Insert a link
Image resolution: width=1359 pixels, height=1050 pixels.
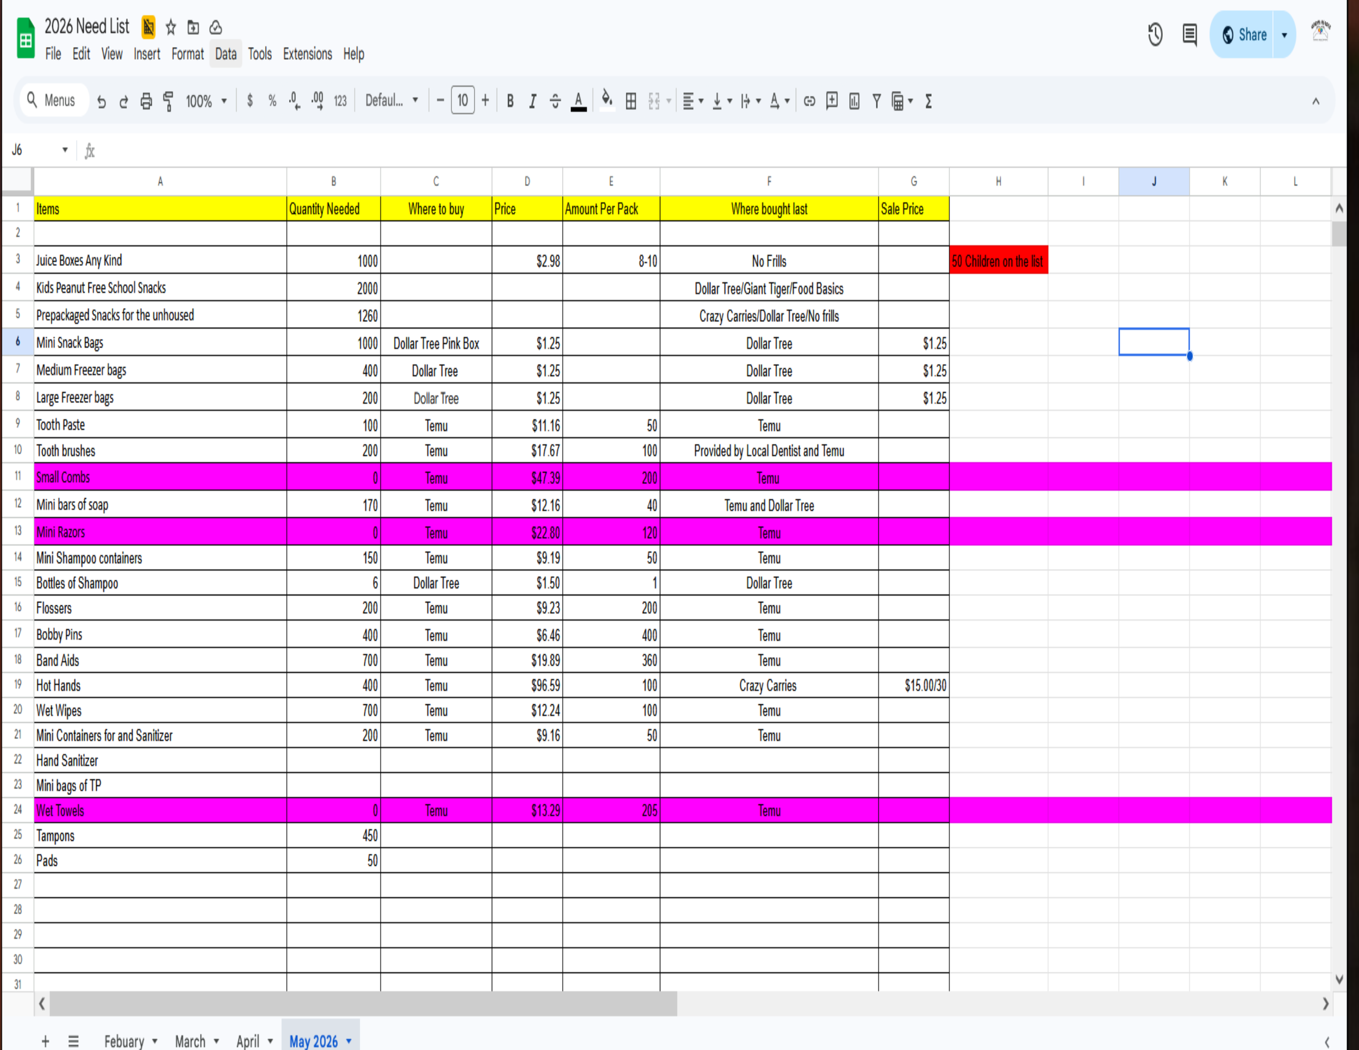tap(809, 101)
